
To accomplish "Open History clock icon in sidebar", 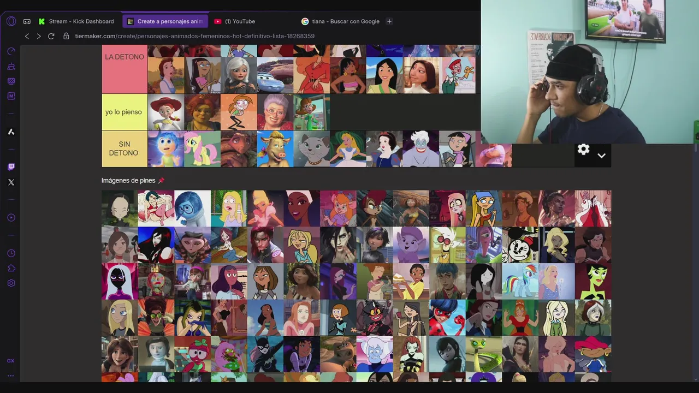I will [11, 253].
